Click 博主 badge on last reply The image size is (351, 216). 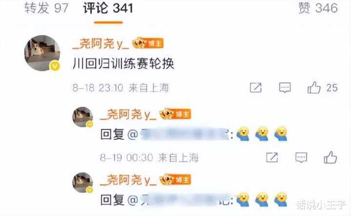[175, 180]
